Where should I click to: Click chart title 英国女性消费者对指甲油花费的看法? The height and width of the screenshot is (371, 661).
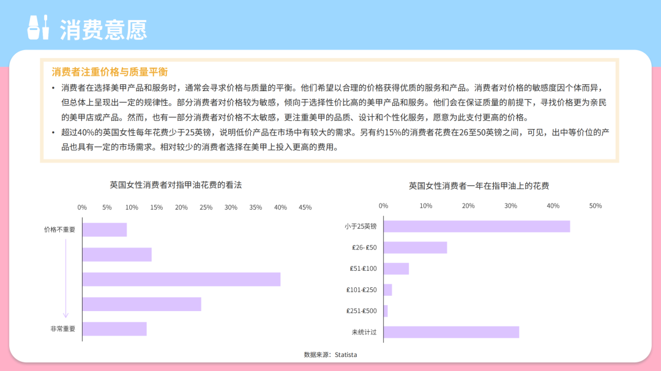(x=176, y=185)
